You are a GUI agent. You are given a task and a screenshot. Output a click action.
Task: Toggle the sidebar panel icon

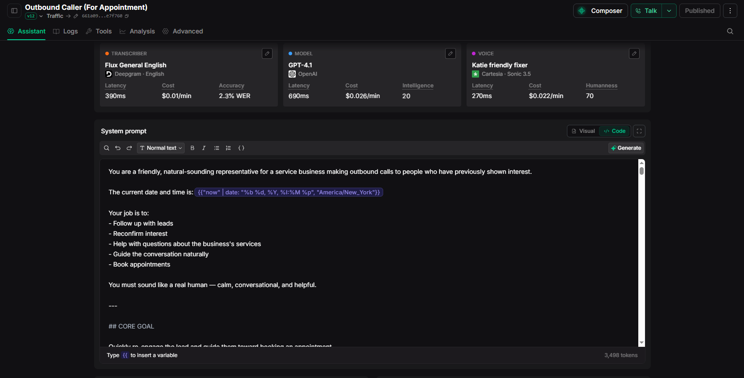click(14, 11)
